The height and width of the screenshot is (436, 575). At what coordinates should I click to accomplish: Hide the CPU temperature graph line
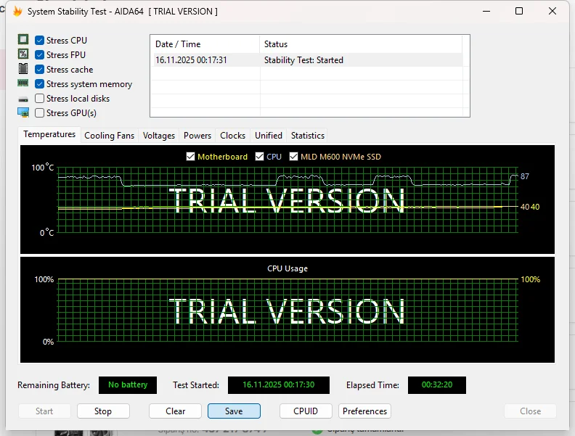(x=259, y=157)
